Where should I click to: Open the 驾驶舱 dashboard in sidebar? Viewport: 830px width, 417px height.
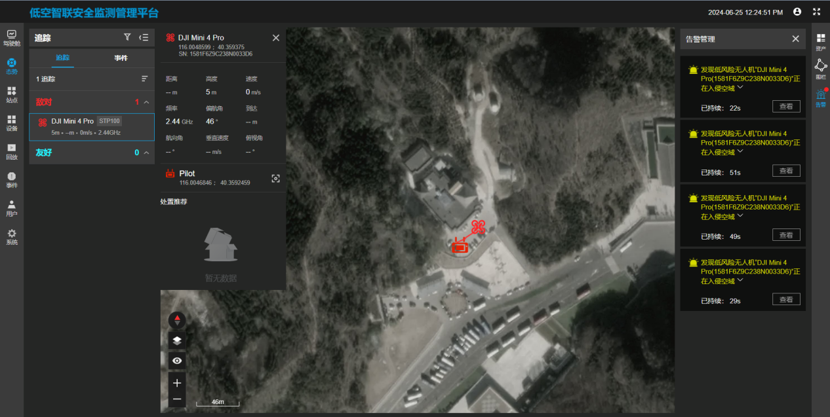pyautogui.click(x=12, y=38)
